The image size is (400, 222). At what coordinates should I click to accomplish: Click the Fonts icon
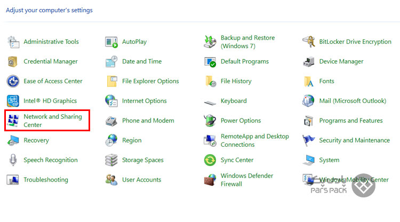point(309,82)
